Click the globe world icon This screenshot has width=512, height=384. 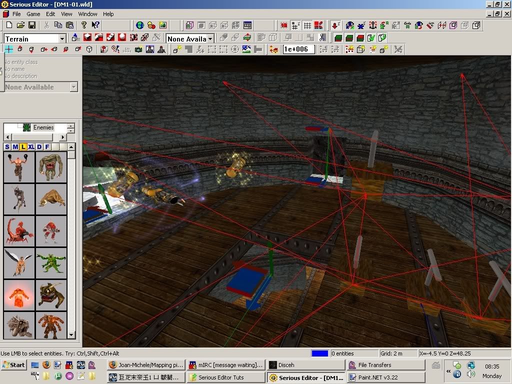pos(140,25)
